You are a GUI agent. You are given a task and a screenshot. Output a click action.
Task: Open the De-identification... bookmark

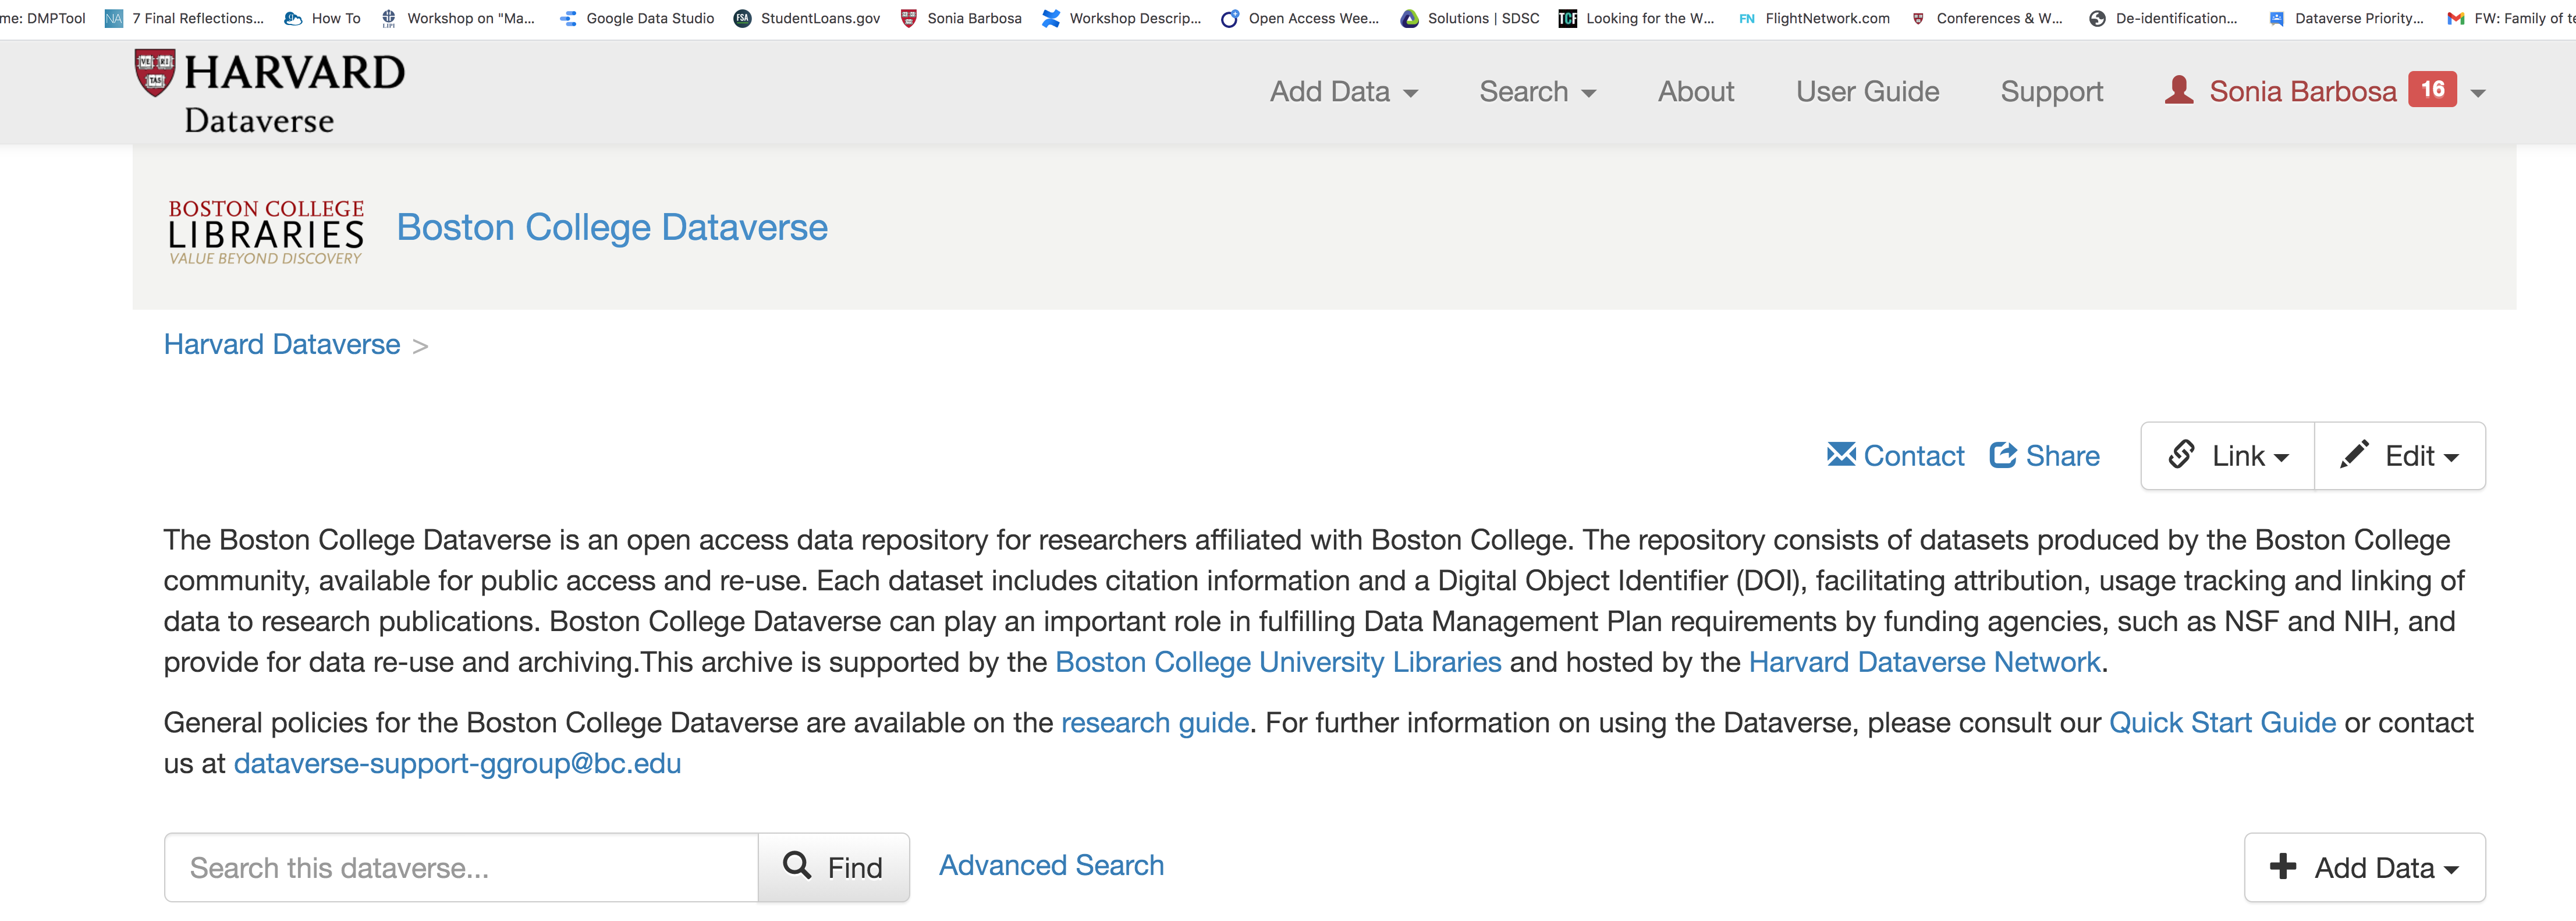[2163, 18]
